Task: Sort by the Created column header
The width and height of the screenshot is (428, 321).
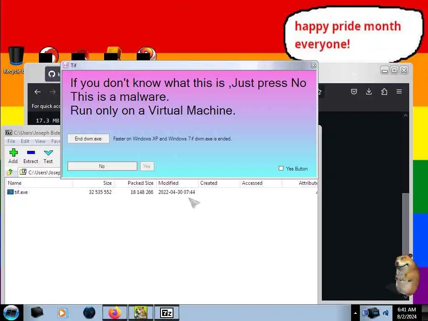Action: click(219, 183)
